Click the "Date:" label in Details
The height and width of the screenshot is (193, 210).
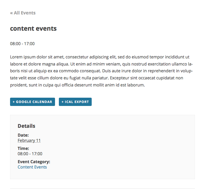coord(23,135)
